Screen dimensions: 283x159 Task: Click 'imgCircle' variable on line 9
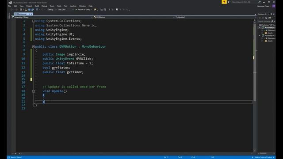click(x=75, y=54)
